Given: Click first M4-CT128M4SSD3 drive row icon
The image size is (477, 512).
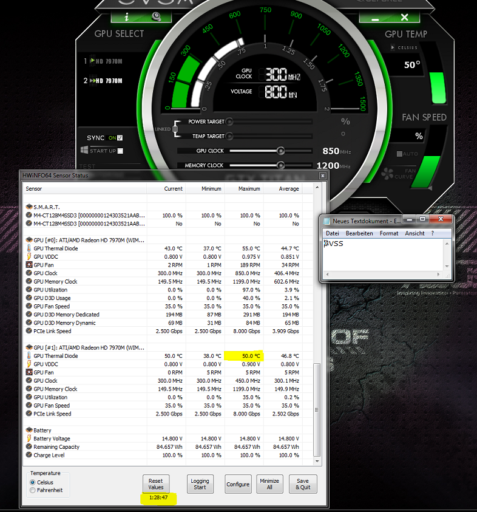Looking at the screenshot, I should 29,215.
